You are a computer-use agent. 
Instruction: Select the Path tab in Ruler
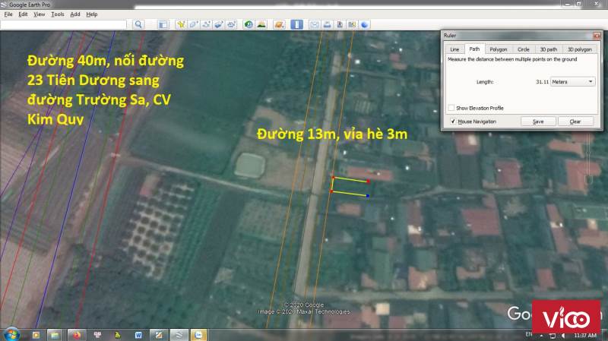[x=474, y=49]
